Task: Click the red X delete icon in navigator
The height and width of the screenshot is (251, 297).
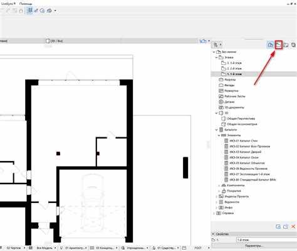Action: pos(293,227)
